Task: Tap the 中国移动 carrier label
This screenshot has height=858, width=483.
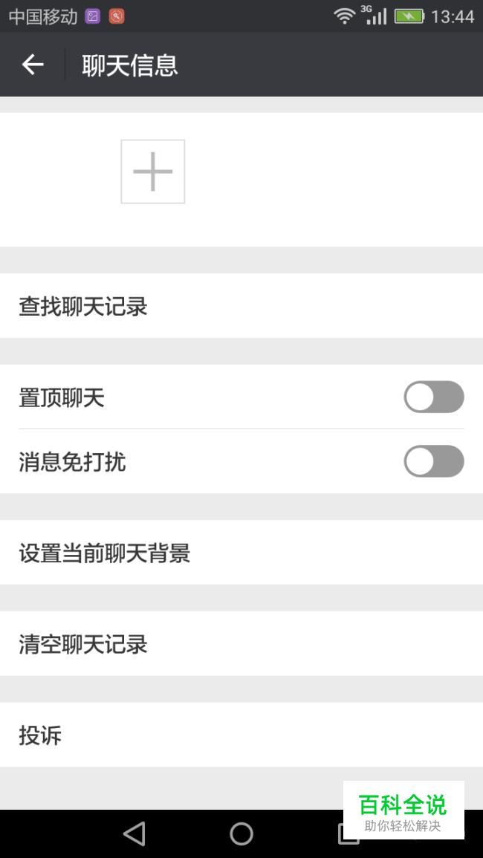Action: point(43,16)
